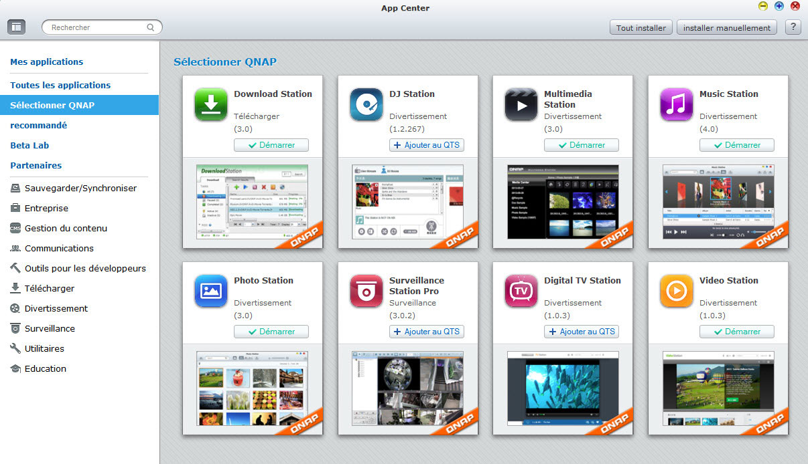Open Mes applications section
The height and width of the screenshot is (464, 808).
pyautogui.click(x=47, y=62)
